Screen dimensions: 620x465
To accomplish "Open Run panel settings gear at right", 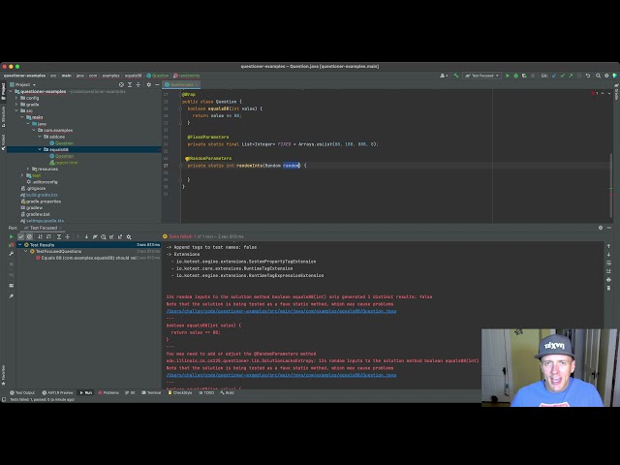I will coord(601,228).
